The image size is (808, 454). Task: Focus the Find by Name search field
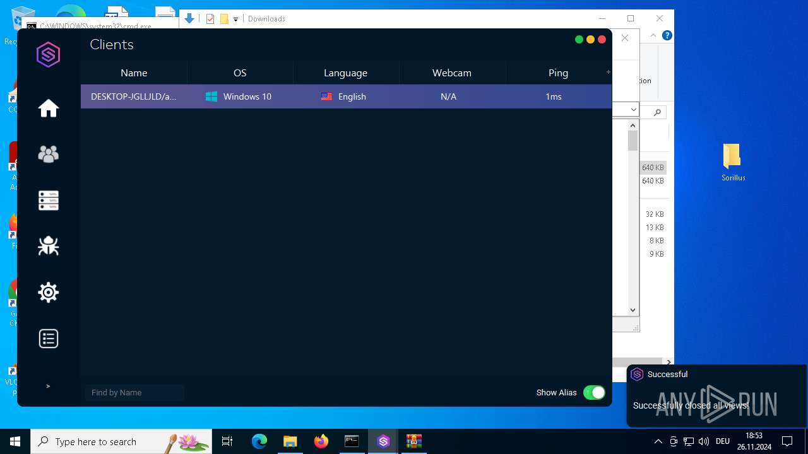point(134,393)
